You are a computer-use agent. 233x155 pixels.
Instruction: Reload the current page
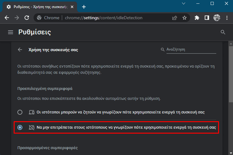27,18
